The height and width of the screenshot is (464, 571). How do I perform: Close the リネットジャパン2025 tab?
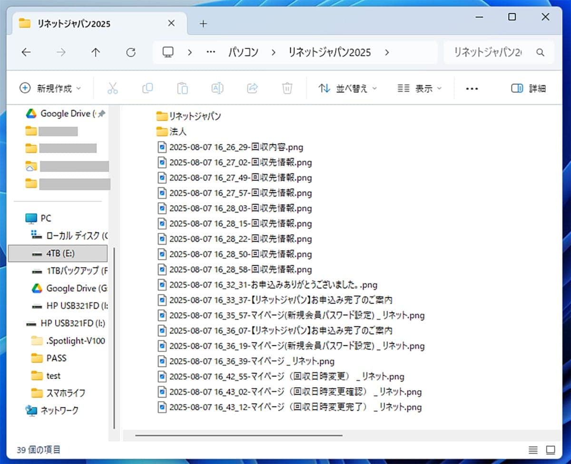[x=172, y=23]
